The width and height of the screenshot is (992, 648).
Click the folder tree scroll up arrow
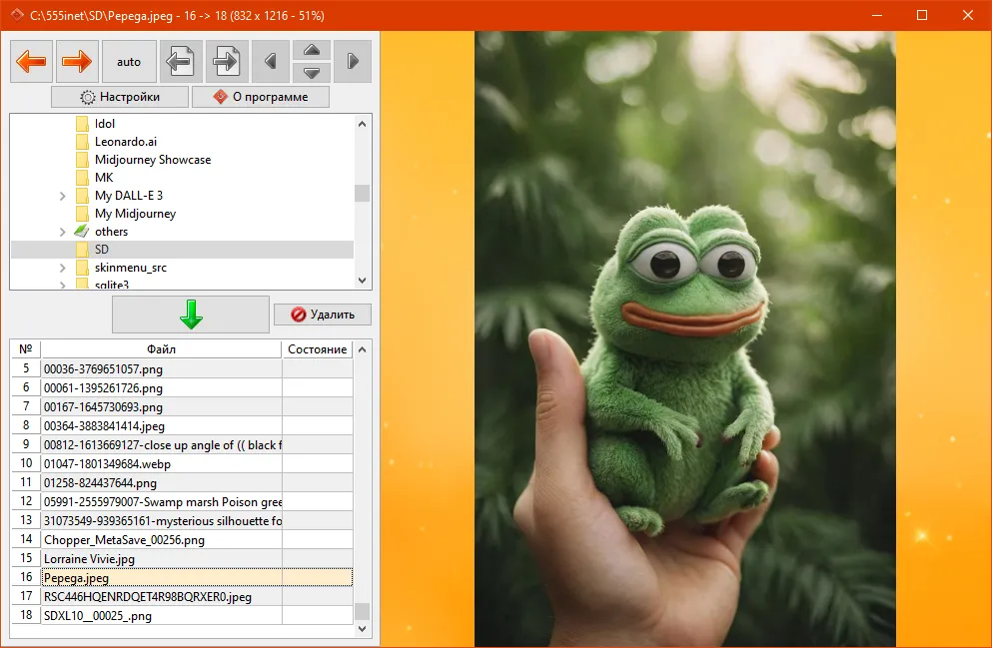click(362, 124)
